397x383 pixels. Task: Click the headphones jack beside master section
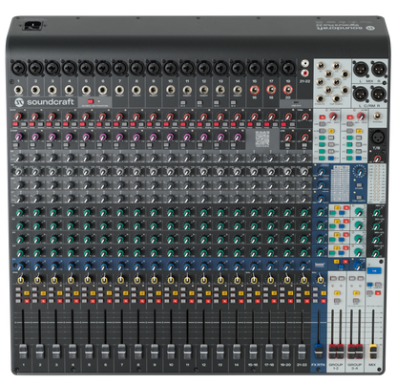(378, 117)
